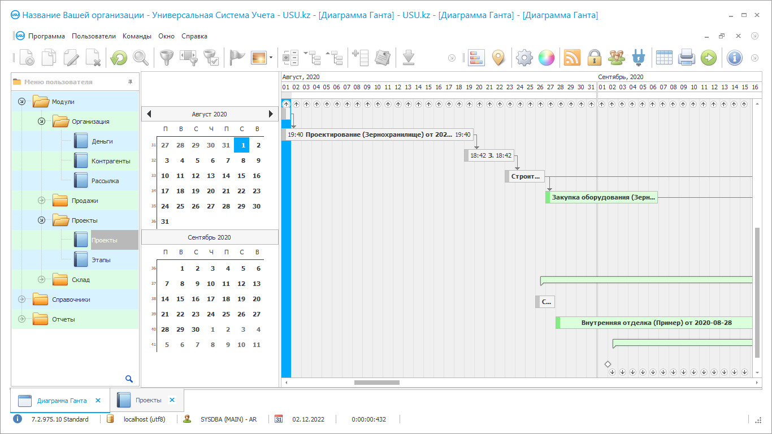Collapse the Организация folder node
The image size is (772, 434).
point(41,121)
